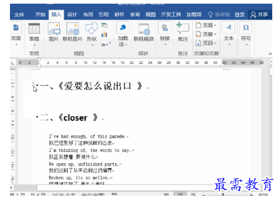
Task: Open the 加载项 Add-ins dropdown
Action: point(123,34)
